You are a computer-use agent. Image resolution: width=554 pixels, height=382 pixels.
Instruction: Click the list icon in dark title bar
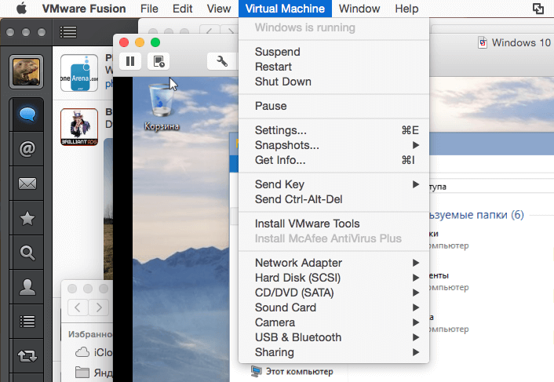68,32
